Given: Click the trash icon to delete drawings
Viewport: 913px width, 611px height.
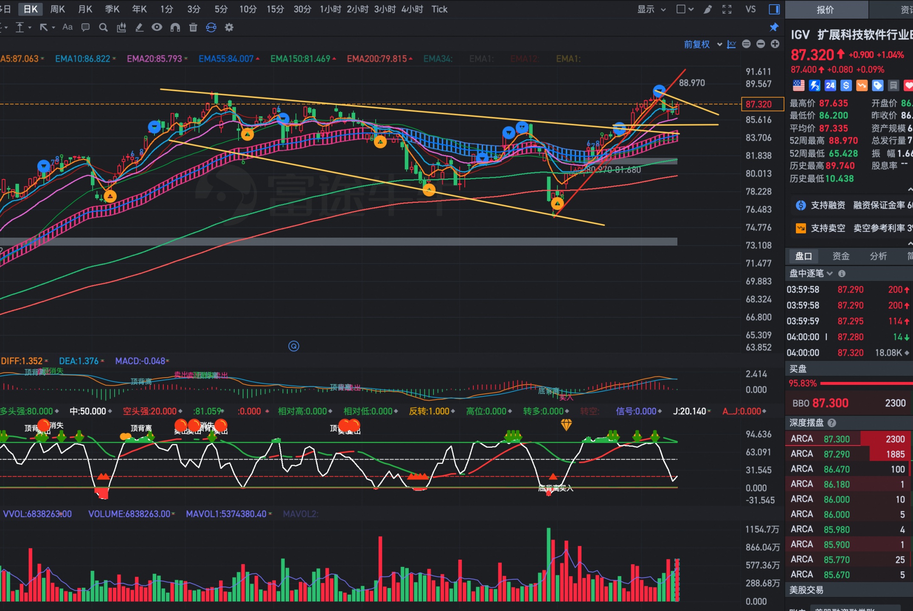Looking at the screenshot, I should point(193,28).
